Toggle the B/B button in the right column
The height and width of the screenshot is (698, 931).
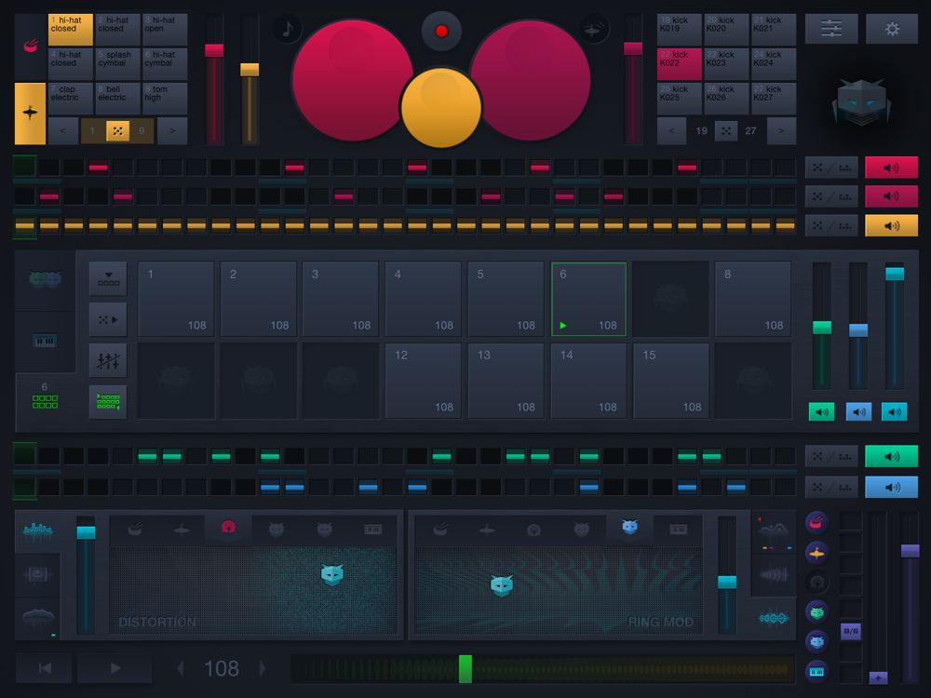point(851,631)
